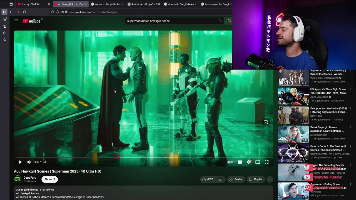Open the sparkle AI sidebar icon
Screen dimensions: 356x200
pos(5,20)
